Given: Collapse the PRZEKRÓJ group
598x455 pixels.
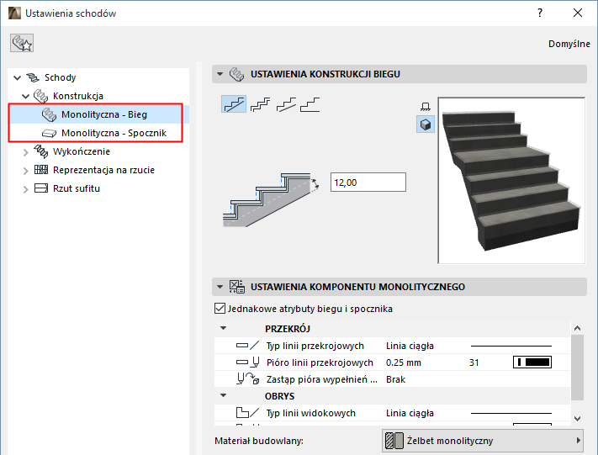Looking at the screenshot, I should (x=224, y=328).
